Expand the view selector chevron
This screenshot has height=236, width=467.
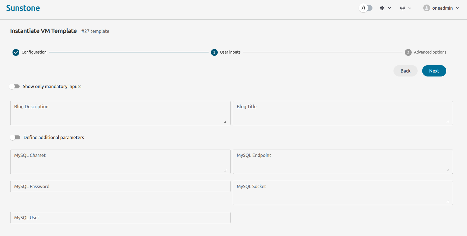[389, 8]
